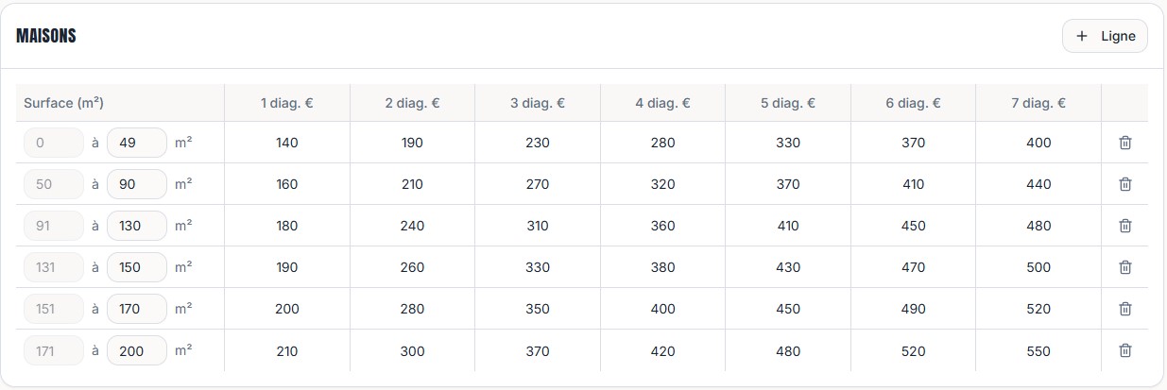Click the 4 diag. € column header

point(662,103)
